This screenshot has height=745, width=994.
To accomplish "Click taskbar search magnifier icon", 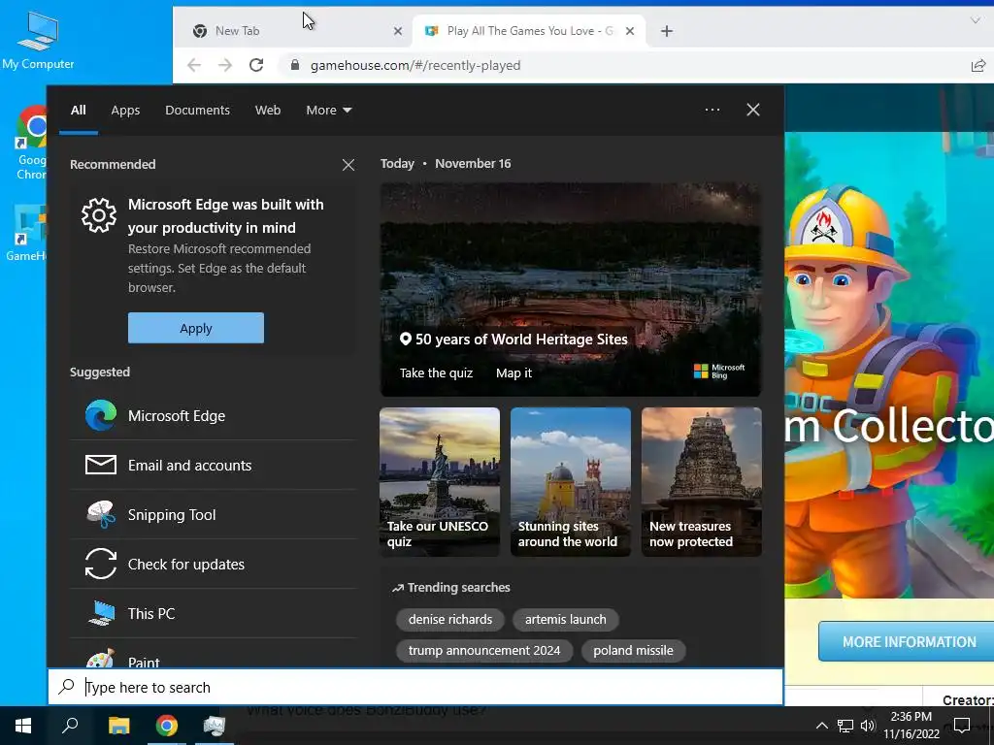I will click(70, 726).
